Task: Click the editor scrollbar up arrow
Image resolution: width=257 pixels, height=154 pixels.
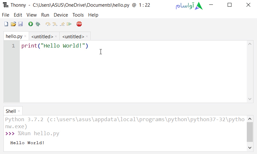Action: point(250,44)
